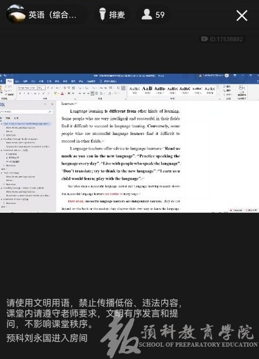Open the participants list showing 59

(x=153, y=15)
